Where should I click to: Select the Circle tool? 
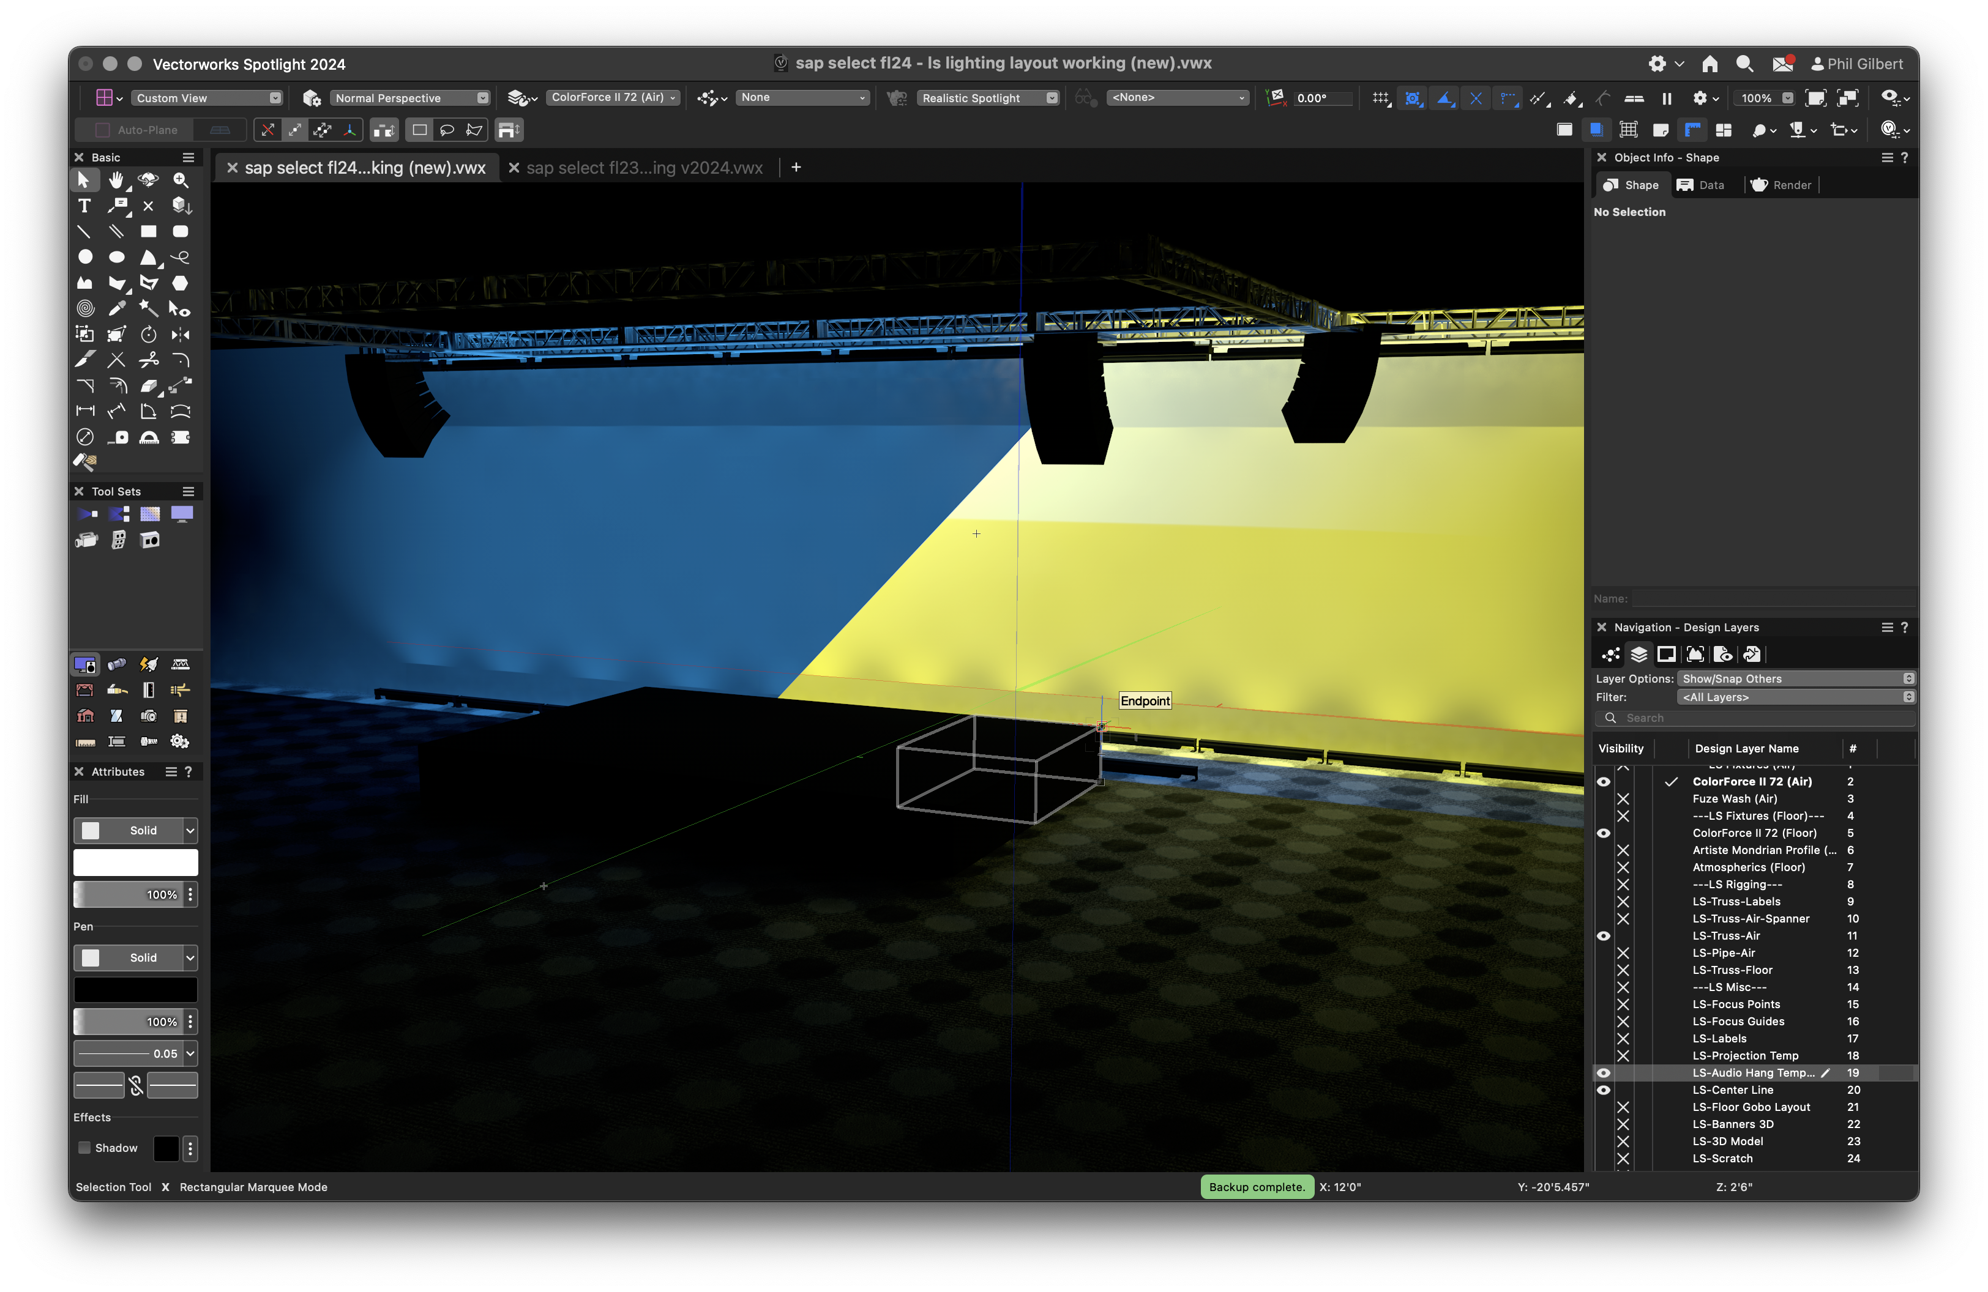click(84, 258)
